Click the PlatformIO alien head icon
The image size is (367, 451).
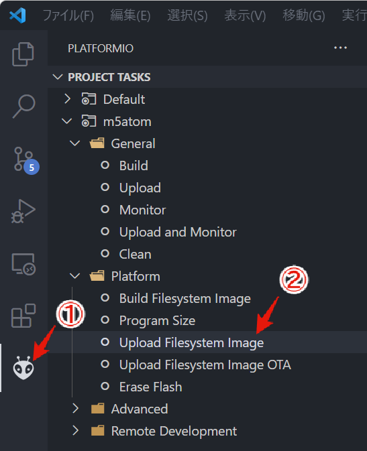[23, 368]
